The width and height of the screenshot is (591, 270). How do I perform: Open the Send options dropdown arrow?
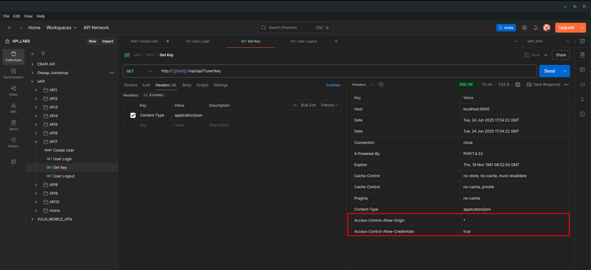pos(565,71)
